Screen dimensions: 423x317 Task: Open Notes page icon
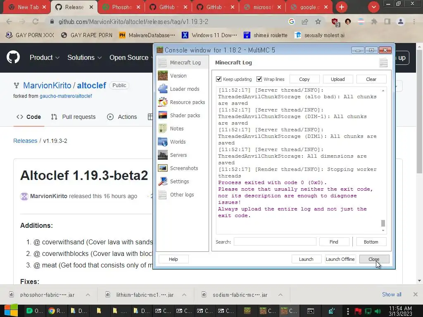[x=163, y=129]
